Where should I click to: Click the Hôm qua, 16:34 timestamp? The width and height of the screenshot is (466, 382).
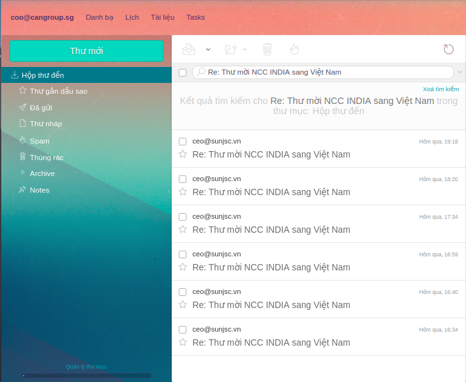coord(439,330)
